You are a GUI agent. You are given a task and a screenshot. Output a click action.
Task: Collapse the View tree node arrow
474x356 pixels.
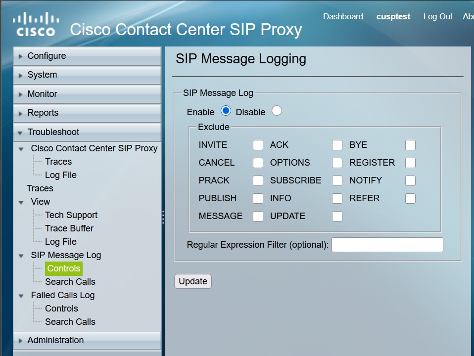pos(21,203)
